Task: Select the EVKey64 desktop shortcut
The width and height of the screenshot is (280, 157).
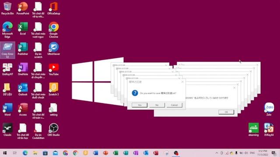Action: (269, 130)
